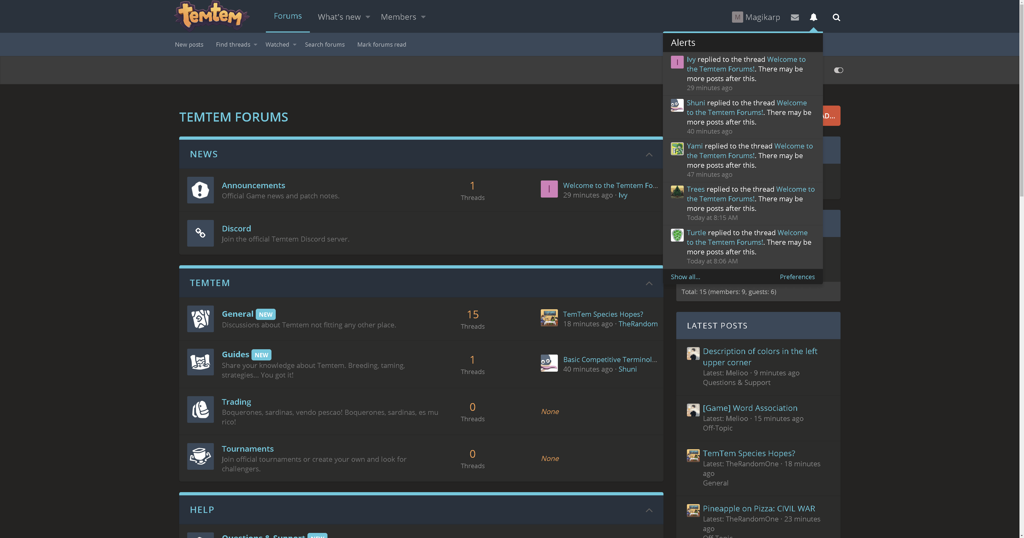
Task: Open the Announcements forum
Action: tap(253, 185)
